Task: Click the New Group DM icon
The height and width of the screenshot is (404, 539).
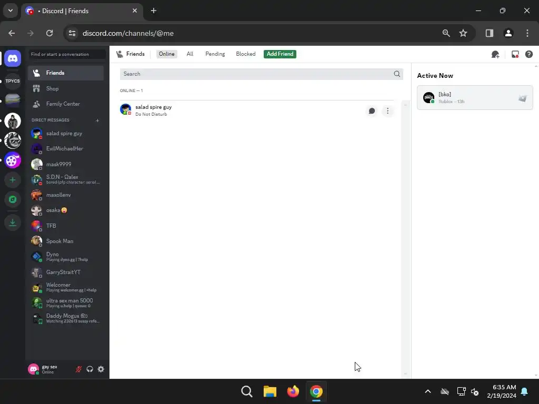Action: 495,54
